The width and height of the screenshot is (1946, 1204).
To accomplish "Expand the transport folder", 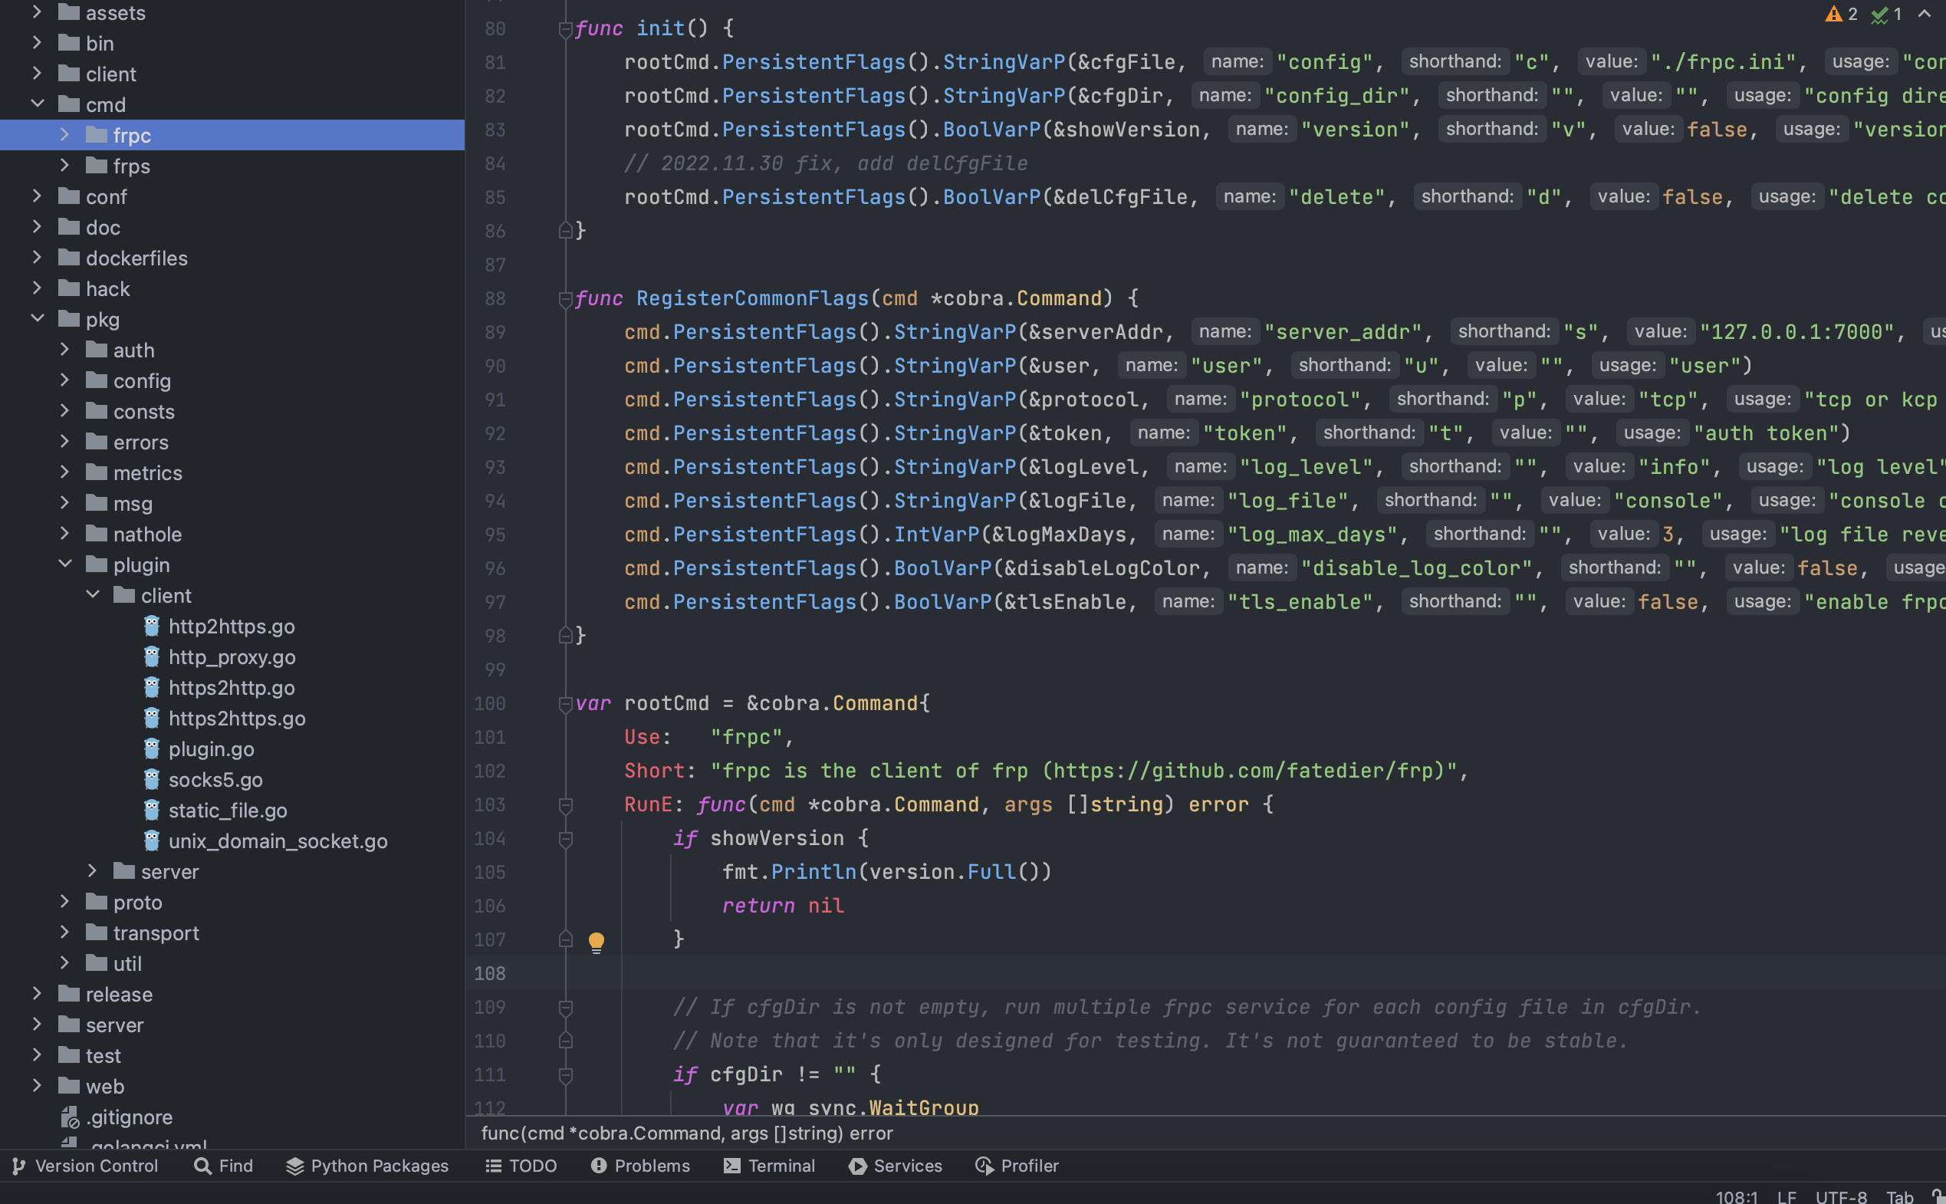I will tap(64, 932).
